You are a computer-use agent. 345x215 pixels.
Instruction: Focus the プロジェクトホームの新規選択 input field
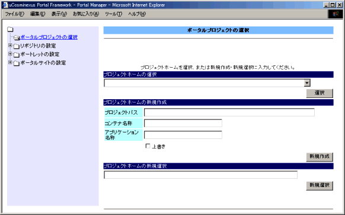coord(201,175)
